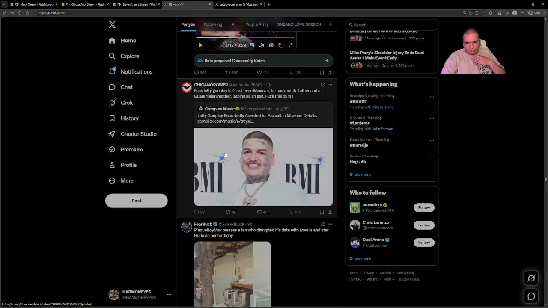The image size is (548, 308).
Task: Open More menu in the sidebar
Action: point(121,181)
